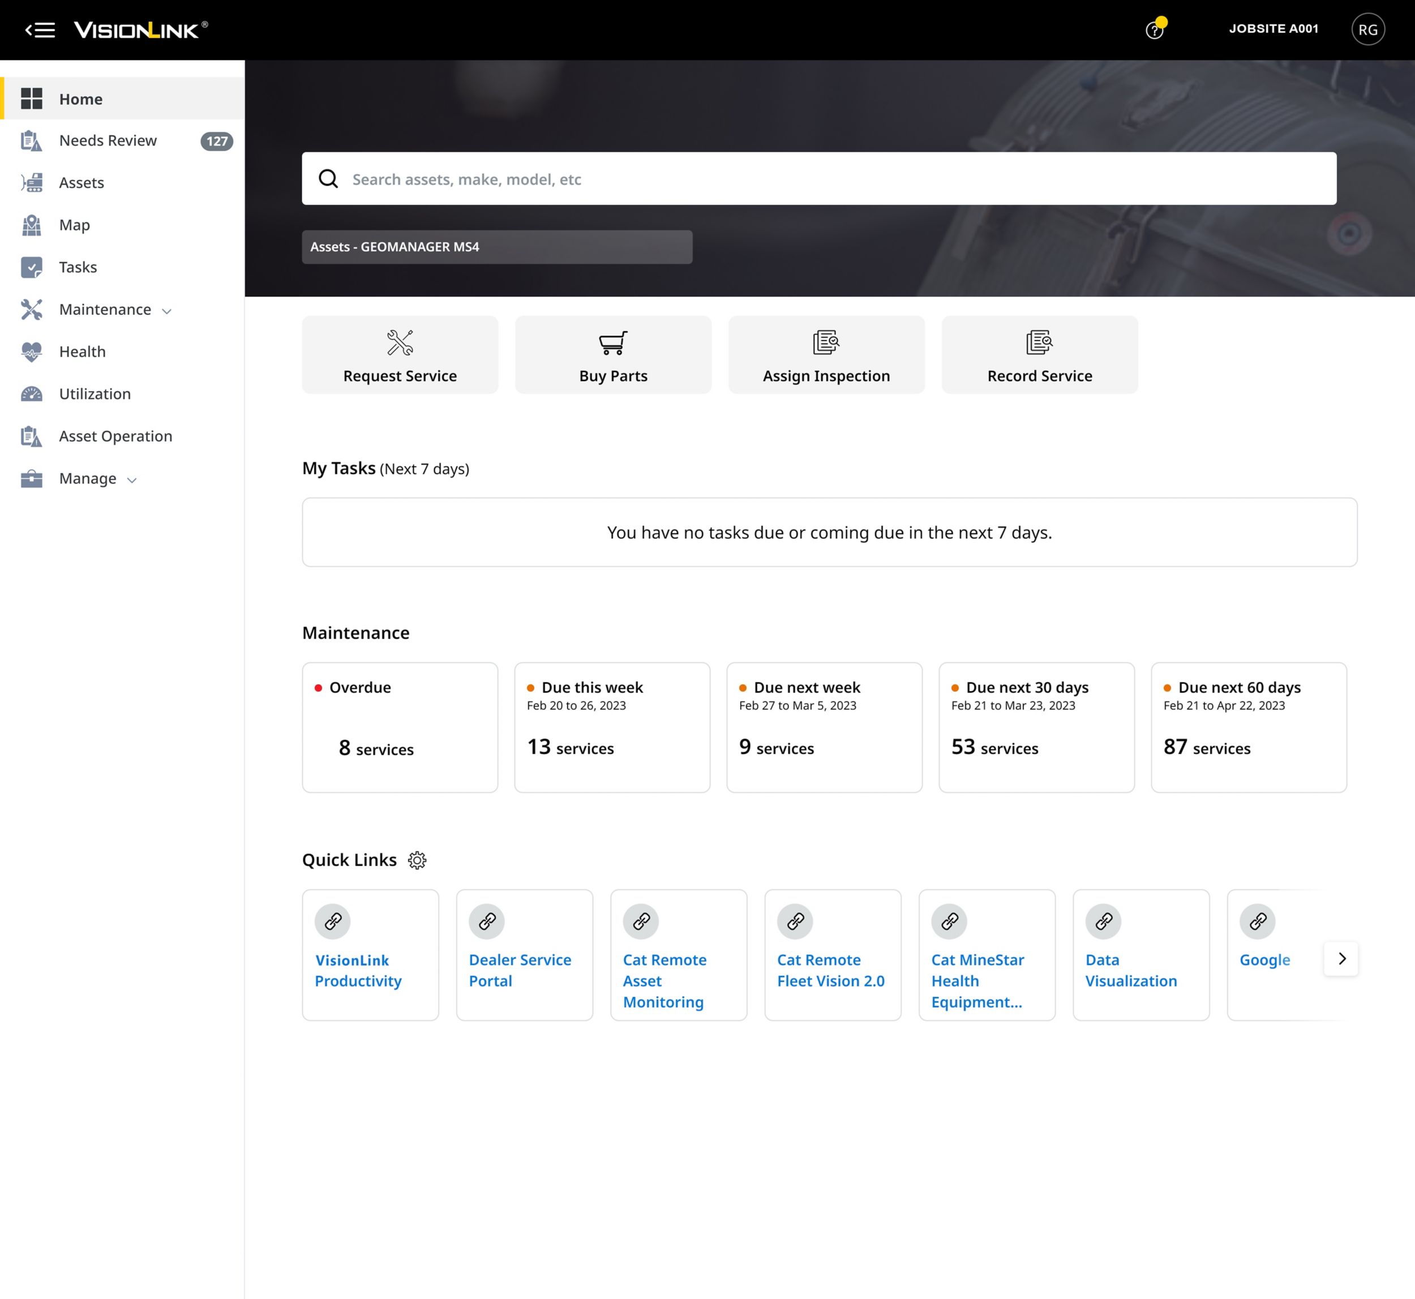Expand the Maintenance menu chevron
Viewport: 1415px width, 1299px height.
coord(166,311)
